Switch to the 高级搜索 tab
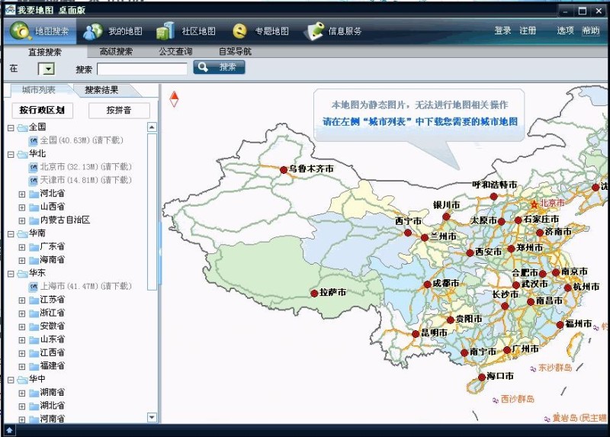Screen dimensions: 610x437 tap(116, 51)
